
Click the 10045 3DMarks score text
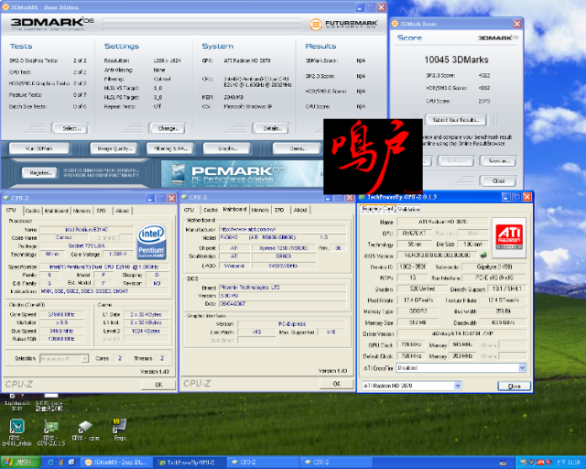pos(456,60)
